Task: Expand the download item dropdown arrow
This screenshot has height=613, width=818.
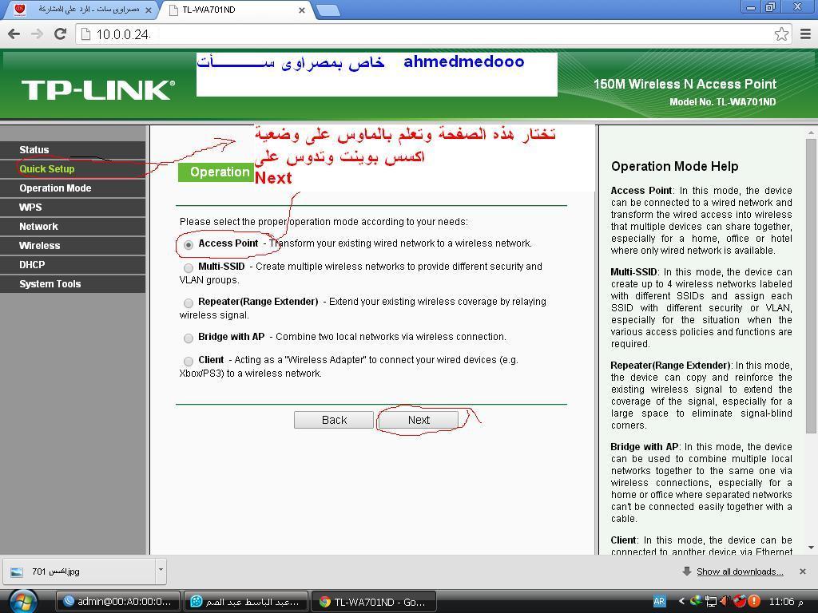Action: (161, 570)
